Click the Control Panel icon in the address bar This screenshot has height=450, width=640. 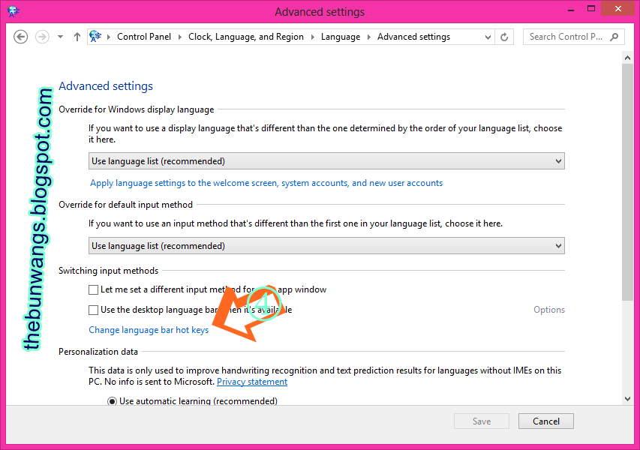point(95,36)
